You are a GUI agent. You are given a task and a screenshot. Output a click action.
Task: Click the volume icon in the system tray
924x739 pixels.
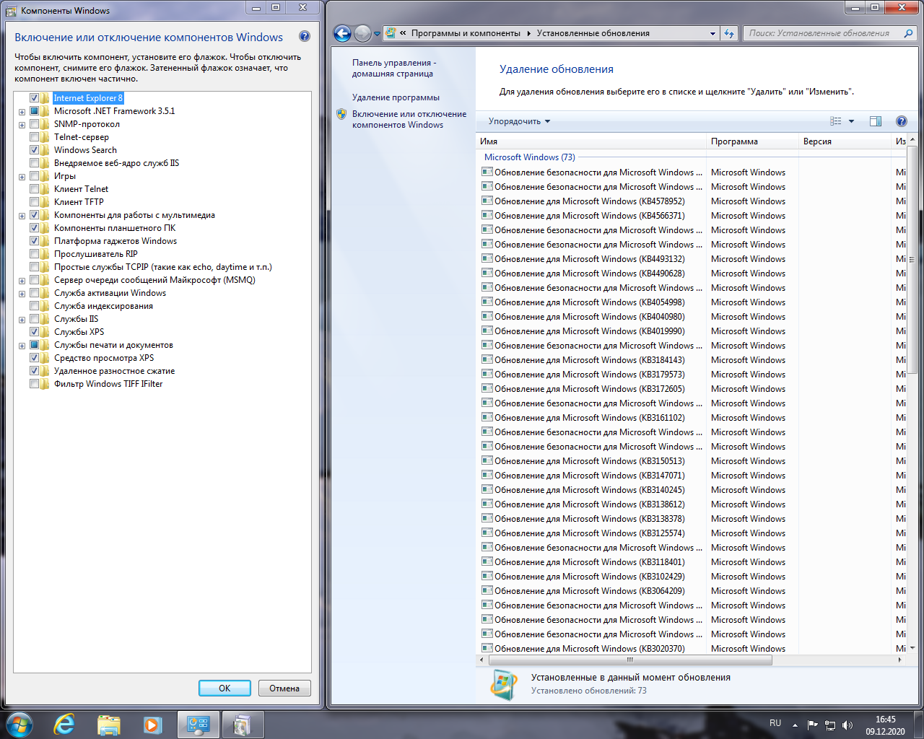pyautogui.click(x=847, y=725)
